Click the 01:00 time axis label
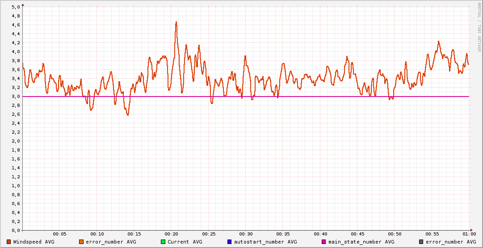 tap(469, 234)
